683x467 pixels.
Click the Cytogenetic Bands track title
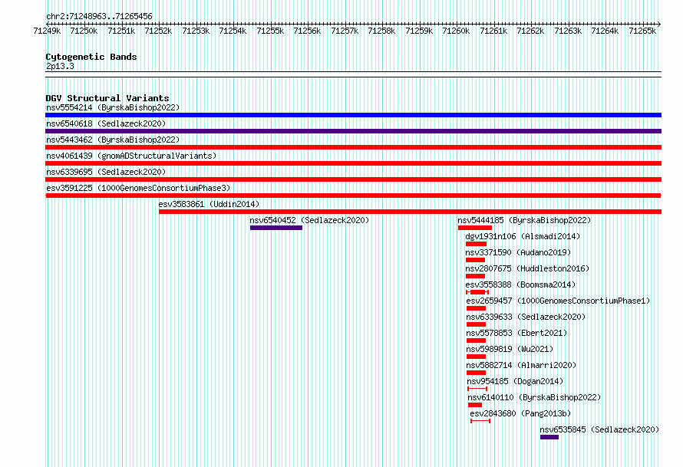point(91,57)
